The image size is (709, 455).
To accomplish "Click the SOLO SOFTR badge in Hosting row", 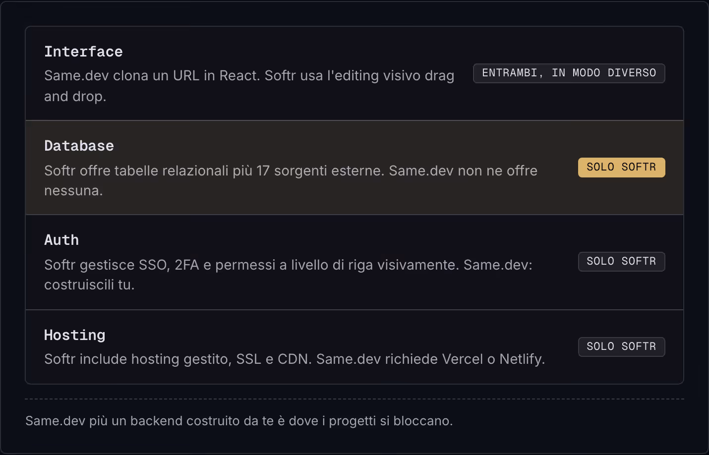I will [621, 346].
